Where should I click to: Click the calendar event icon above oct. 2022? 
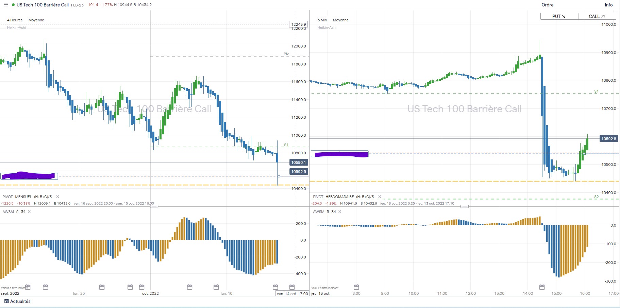(x=142, y=287)
